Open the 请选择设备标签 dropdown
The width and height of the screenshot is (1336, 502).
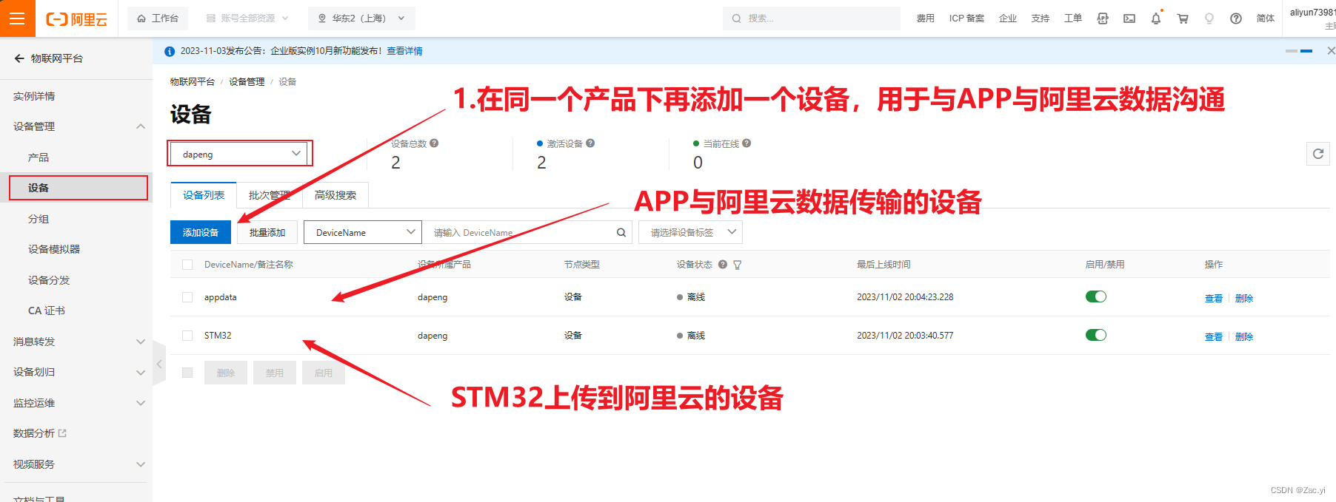click(x=690, y=232)
